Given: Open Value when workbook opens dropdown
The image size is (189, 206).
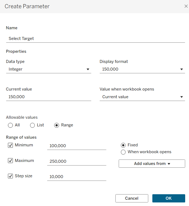Looking at the screenshot, I should pos(142,97).
